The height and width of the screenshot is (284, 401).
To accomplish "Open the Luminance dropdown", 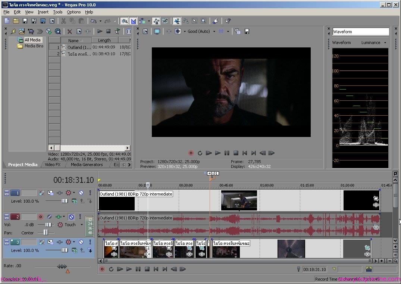I will tap(374, 43).
